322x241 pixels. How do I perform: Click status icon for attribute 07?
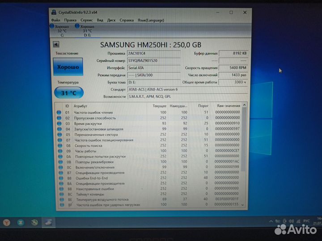pyautogui.click(x=60, y=140)
